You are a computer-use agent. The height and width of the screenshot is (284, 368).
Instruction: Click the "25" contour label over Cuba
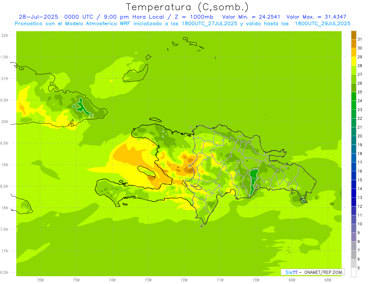[91, 116]
